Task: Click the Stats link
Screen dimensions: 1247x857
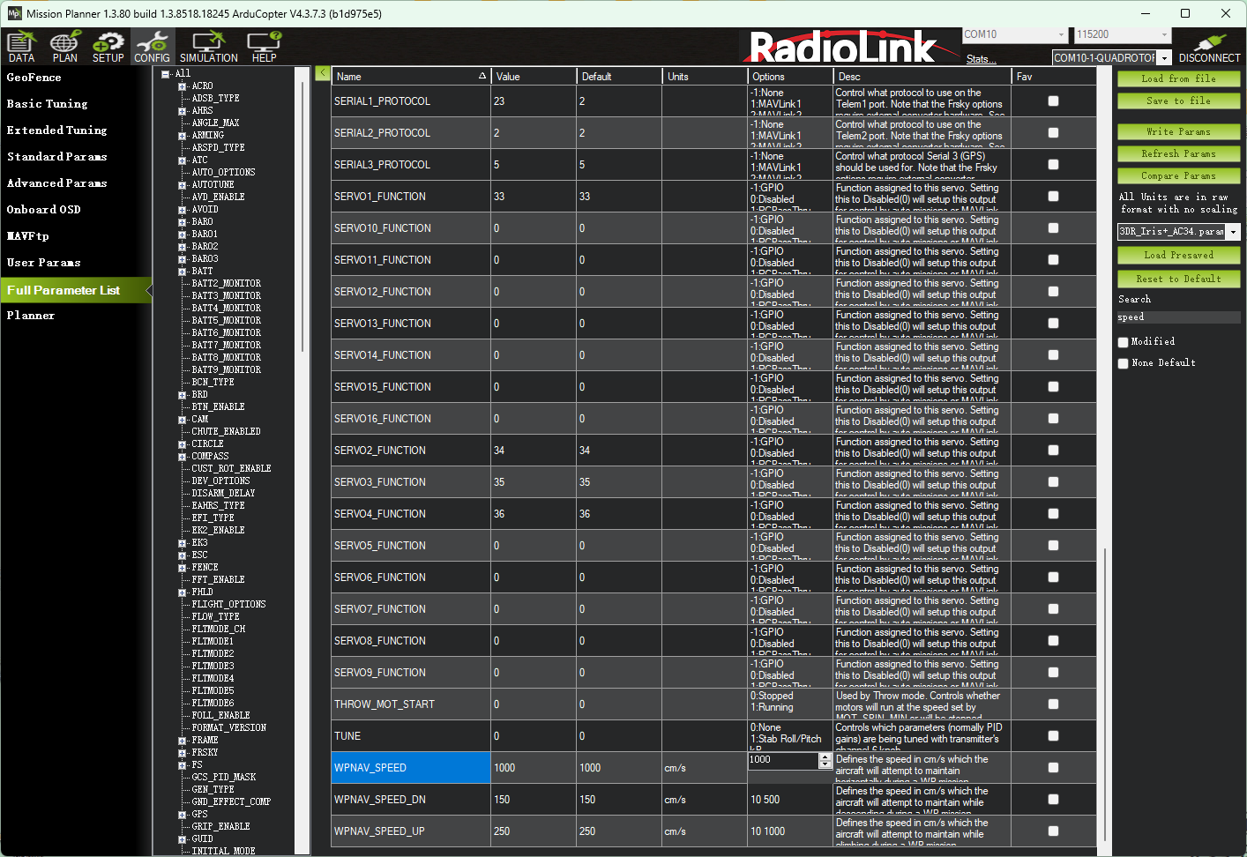Action: click(x=981, y=60)
